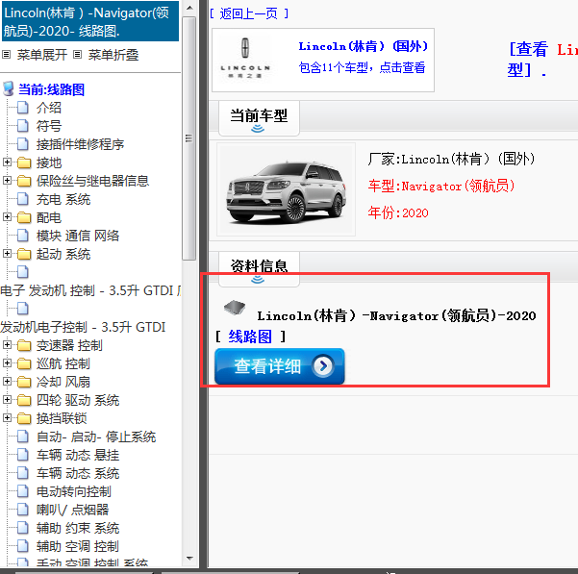The height and width of the screenshot is (574, 578).
Task: Click the folder icon beside 接地
Action: point(24,162)
